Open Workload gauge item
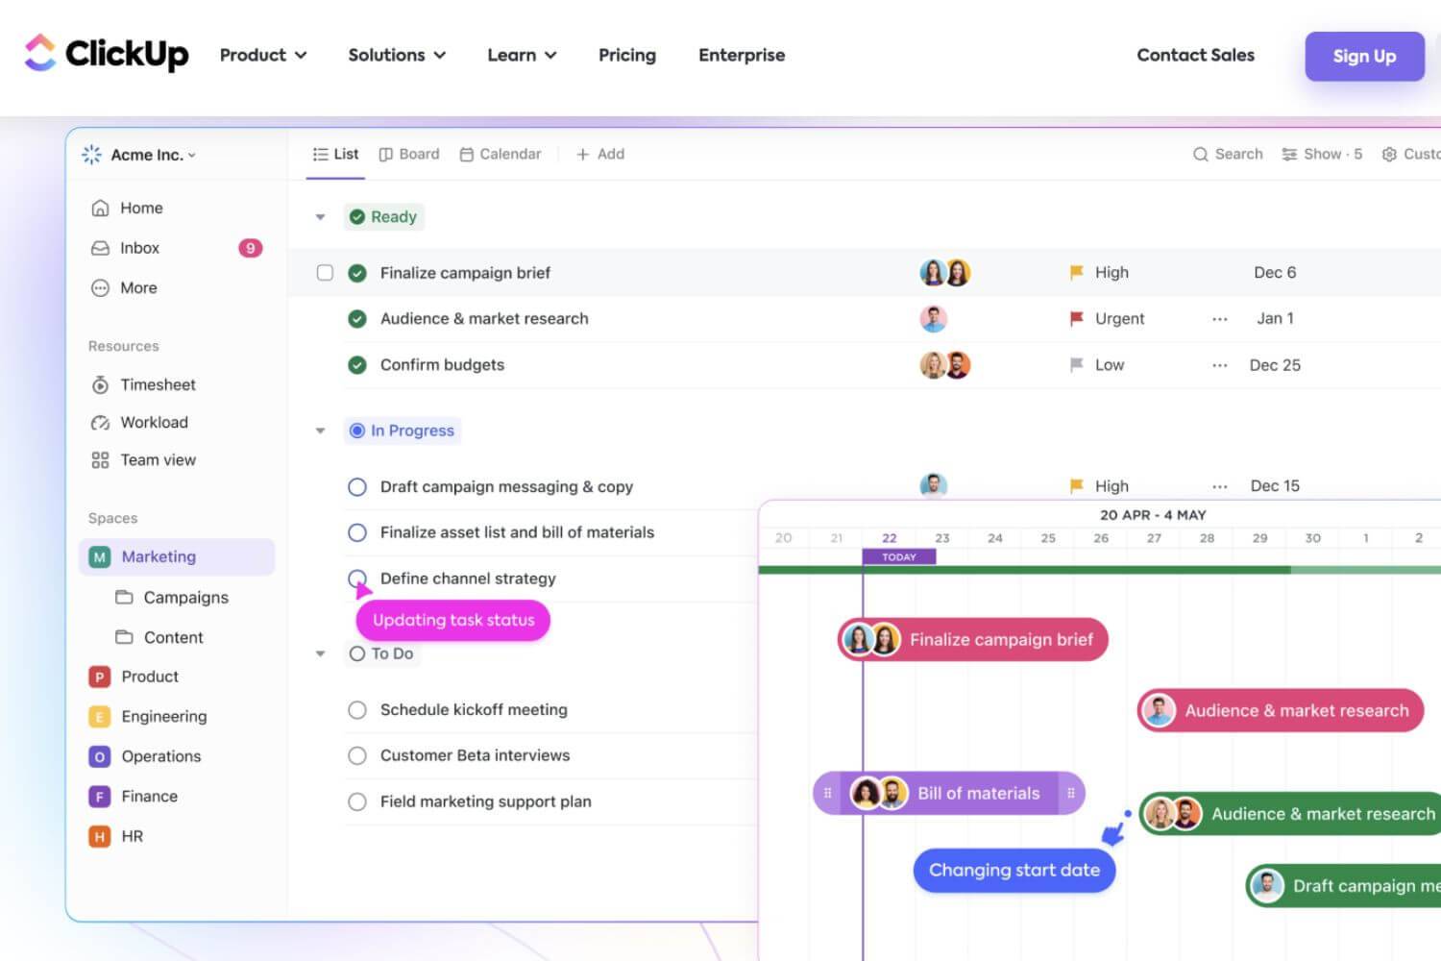 139,422
